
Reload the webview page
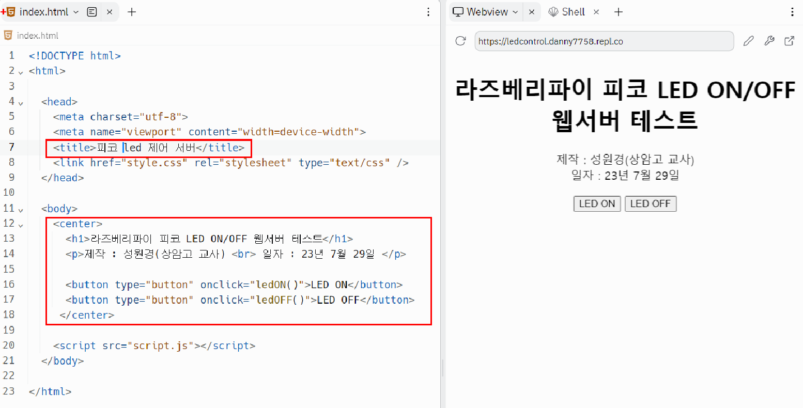click(x=460, y=41)
